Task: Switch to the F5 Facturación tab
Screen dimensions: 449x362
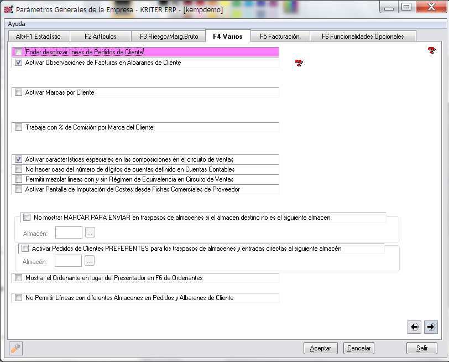Action: point(279,37)
